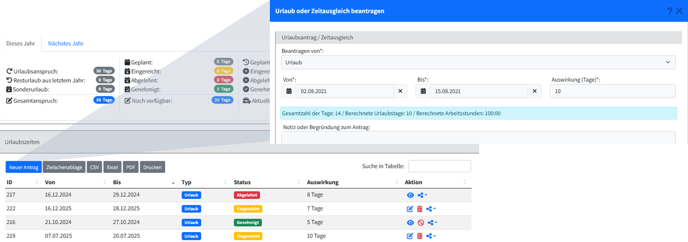Open calendar icon for Bis date
Image resolution: width=688 pixels, height=242 pixels.
423,91
